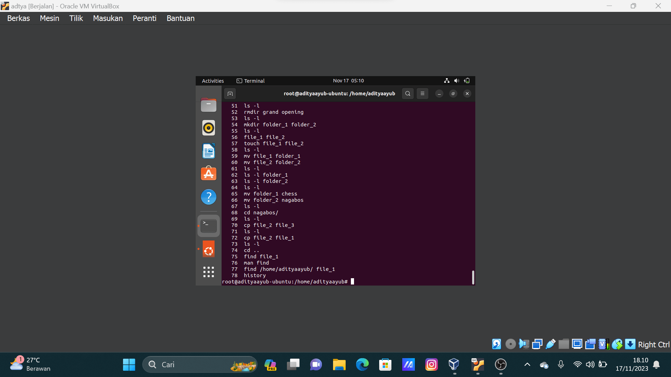Click the Cari search box

tap(200, 364)
